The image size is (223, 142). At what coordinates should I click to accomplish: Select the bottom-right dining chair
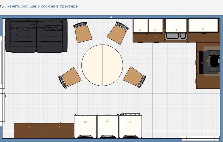pos(135,77)
